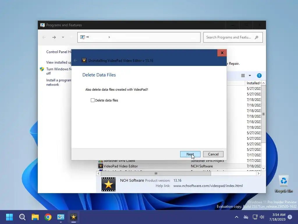Open volume control from the speaker icon
298x224 pixels.
click(x=262, y=217)
